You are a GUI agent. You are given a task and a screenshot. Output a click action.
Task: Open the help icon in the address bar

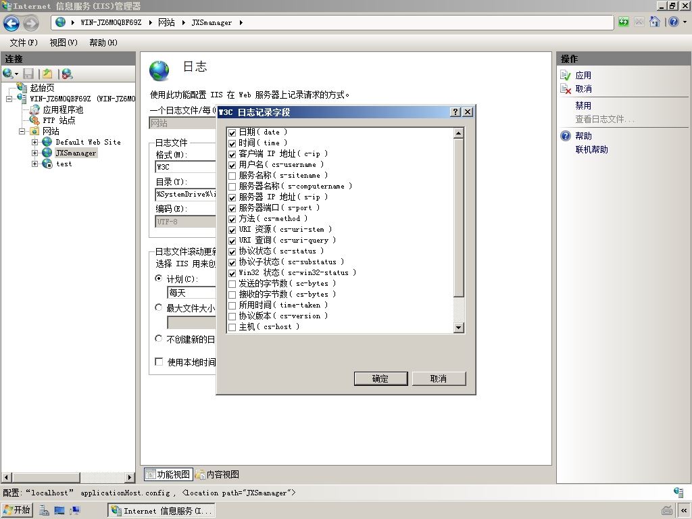[674, 22]
